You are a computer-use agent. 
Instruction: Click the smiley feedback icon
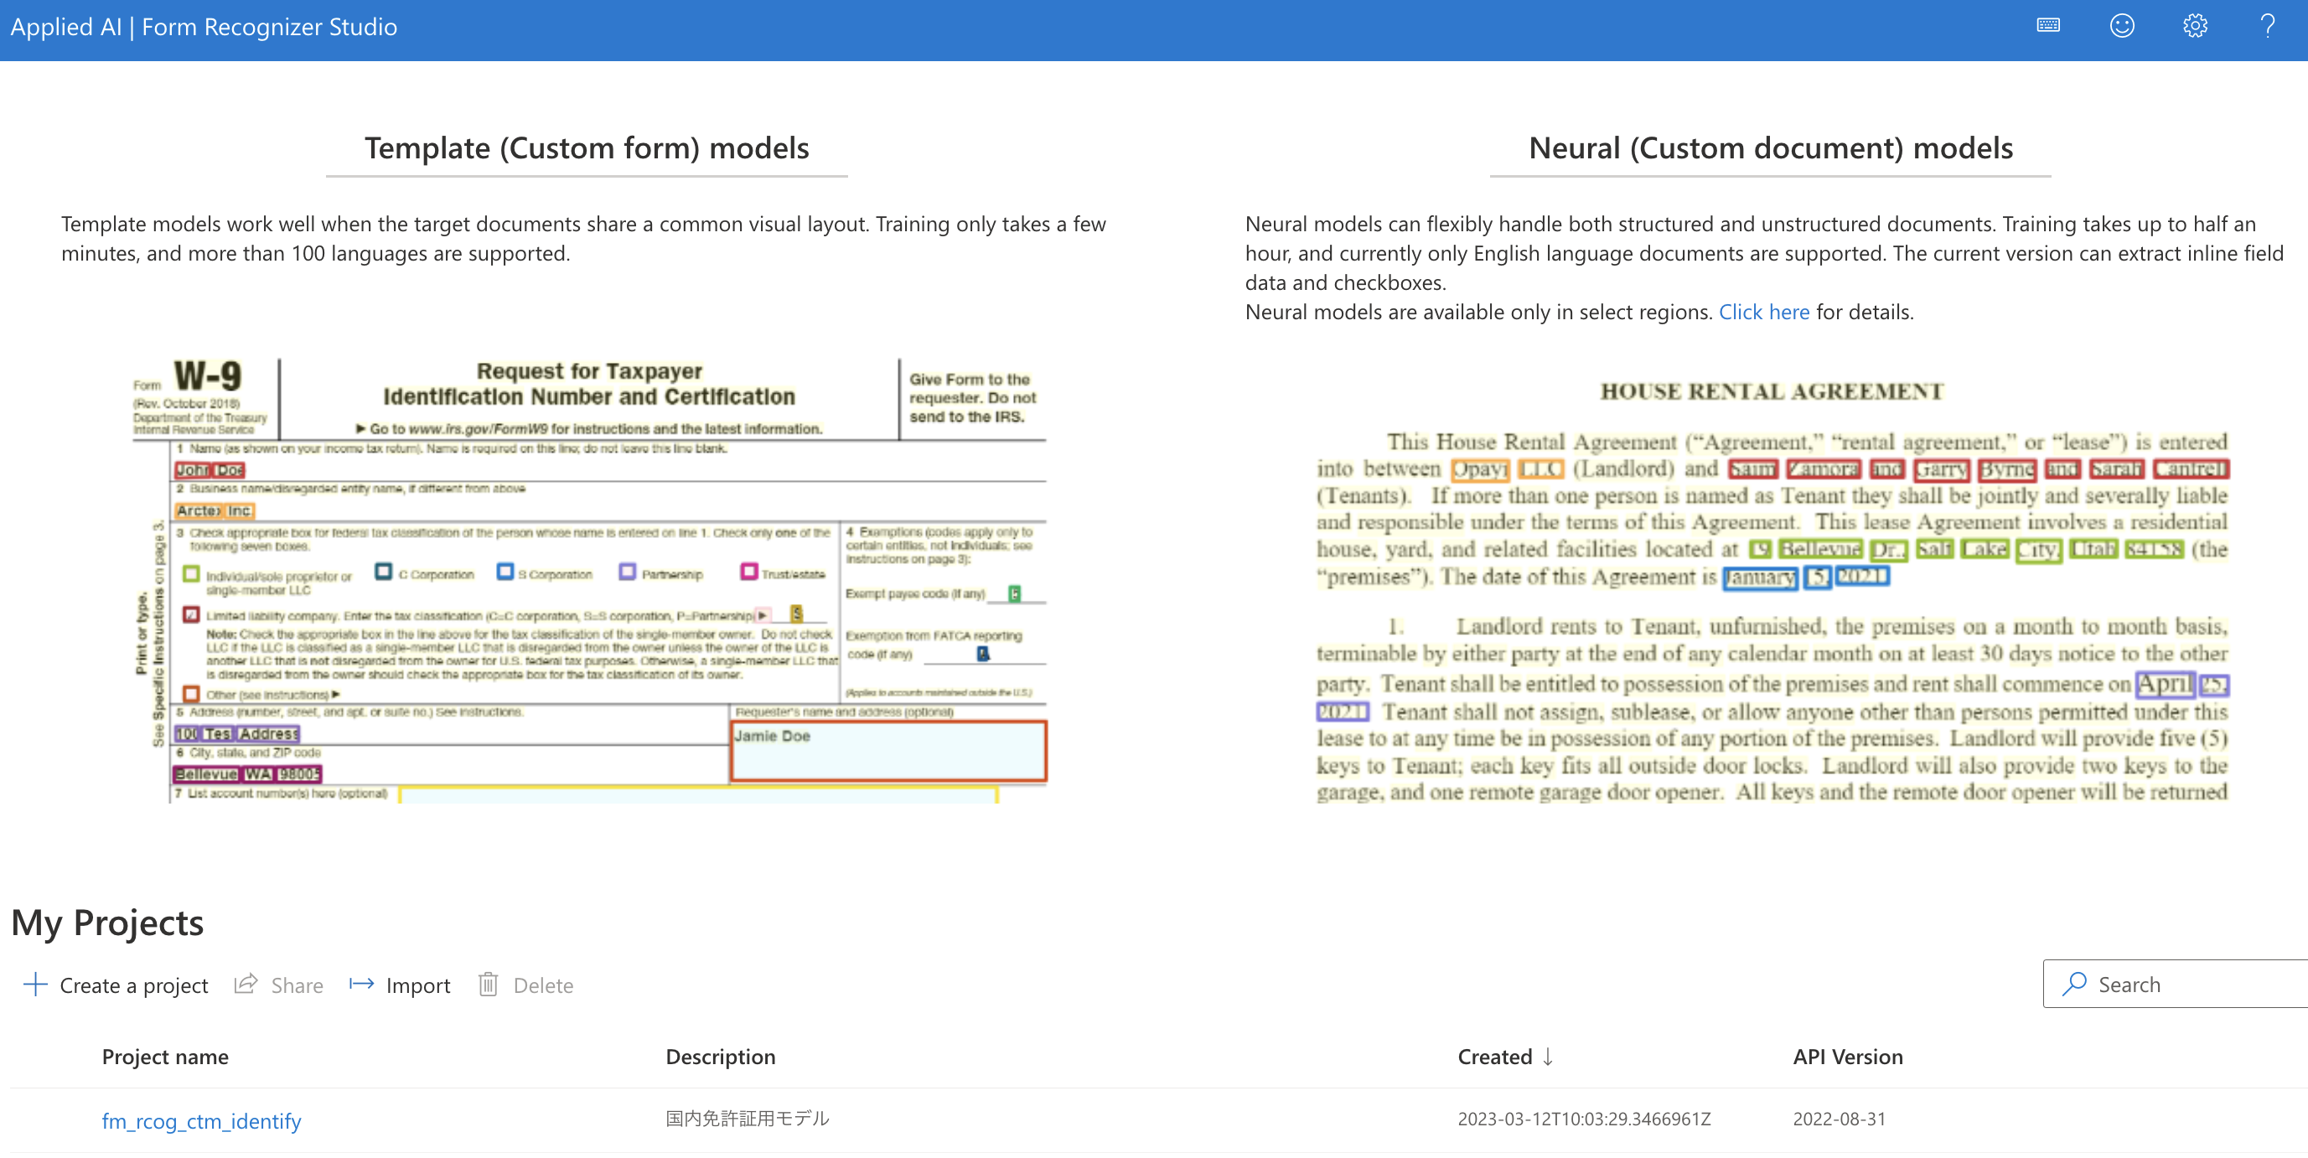[2122, 26]
